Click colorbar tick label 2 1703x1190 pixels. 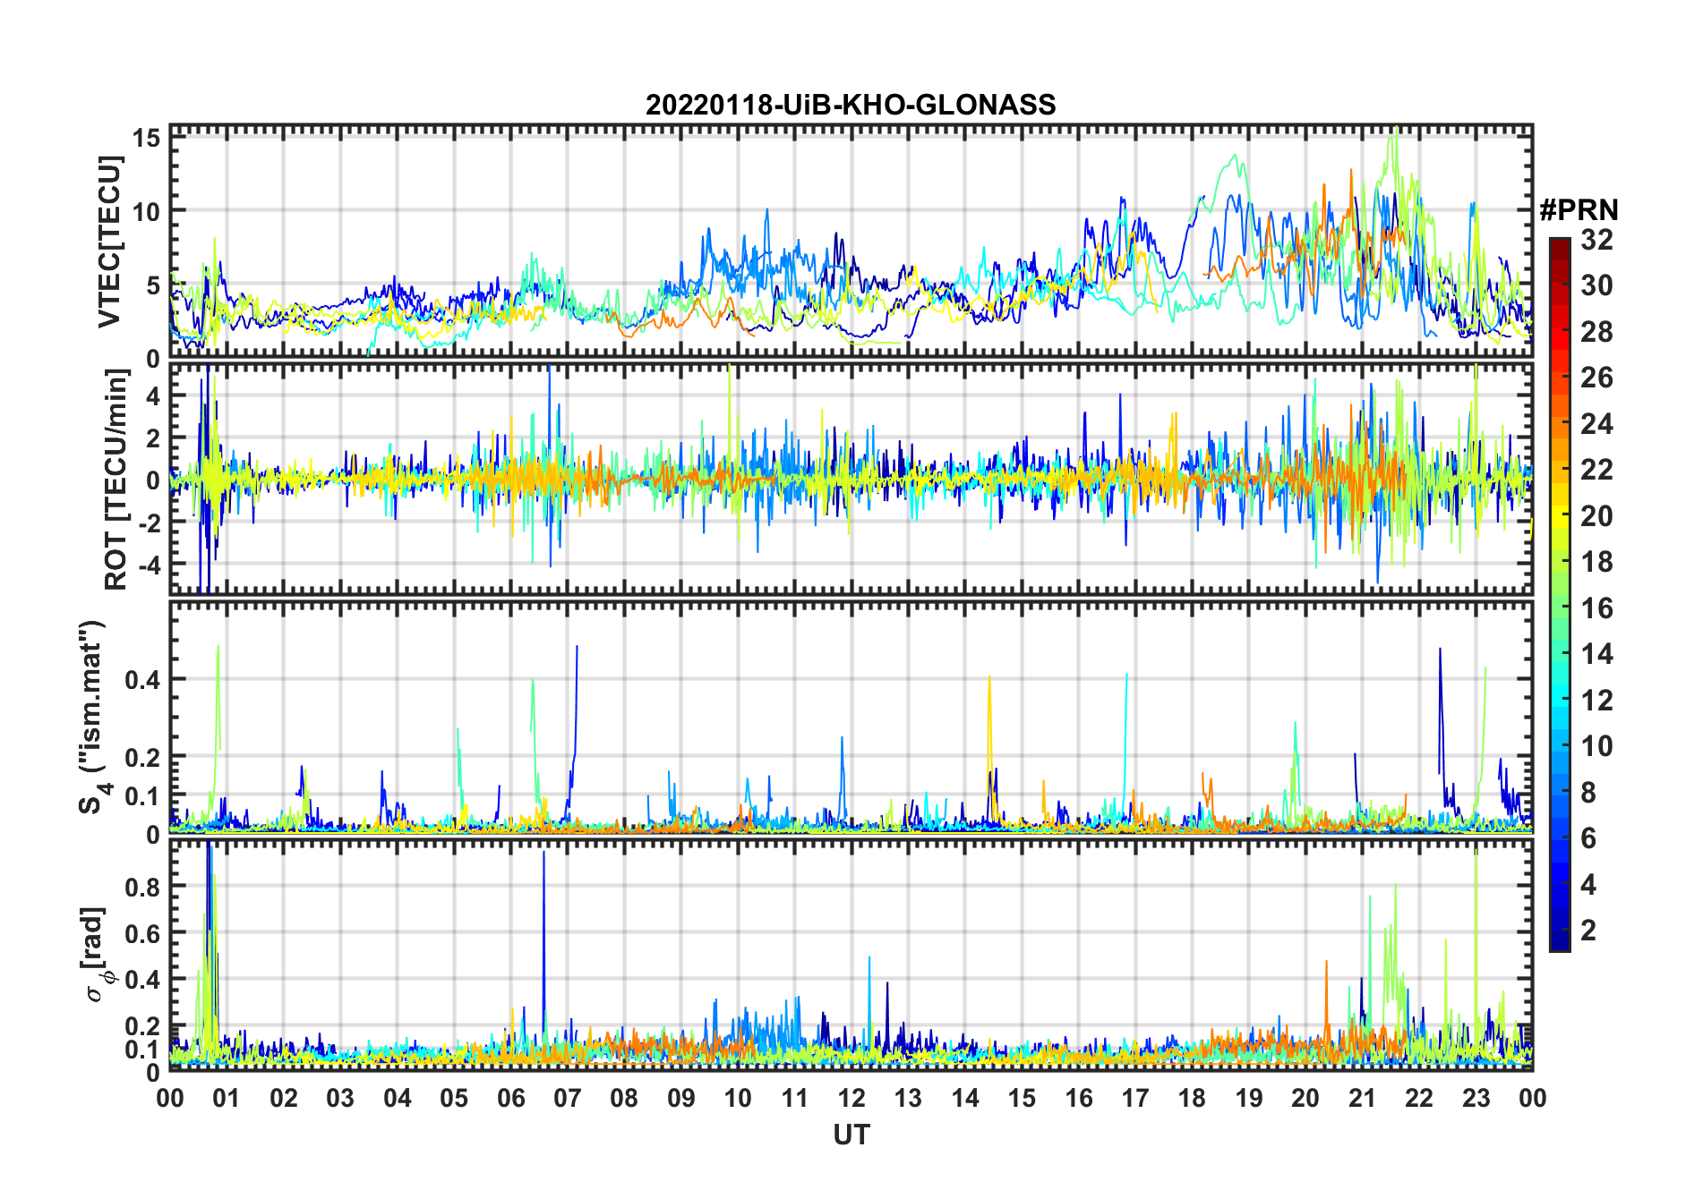click(1589, 931)
